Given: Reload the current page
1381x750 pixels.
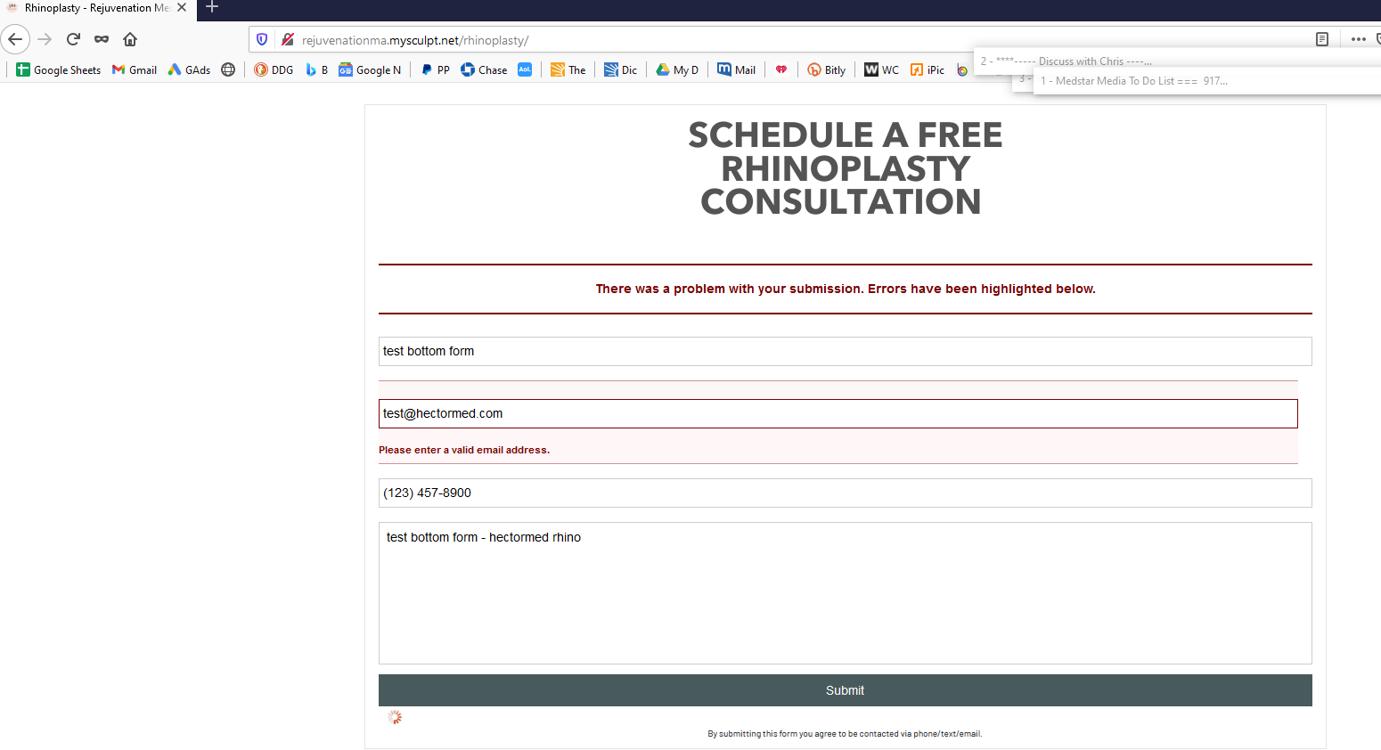Looking at the screenshot, I should pos(73,39).
